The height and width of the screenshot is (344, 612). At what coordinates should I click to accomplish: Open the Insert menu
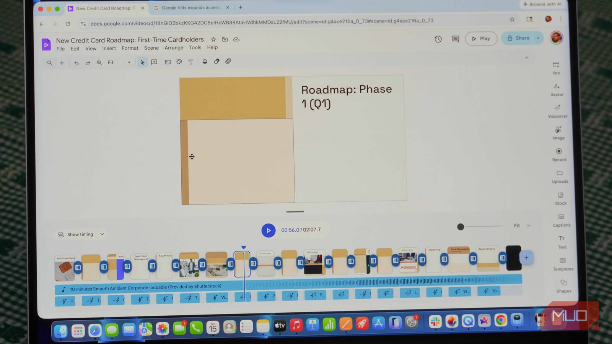(109, 48)
